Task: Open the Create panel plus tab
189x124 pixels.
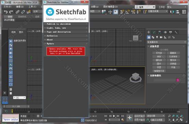Action: pos(149,32)
